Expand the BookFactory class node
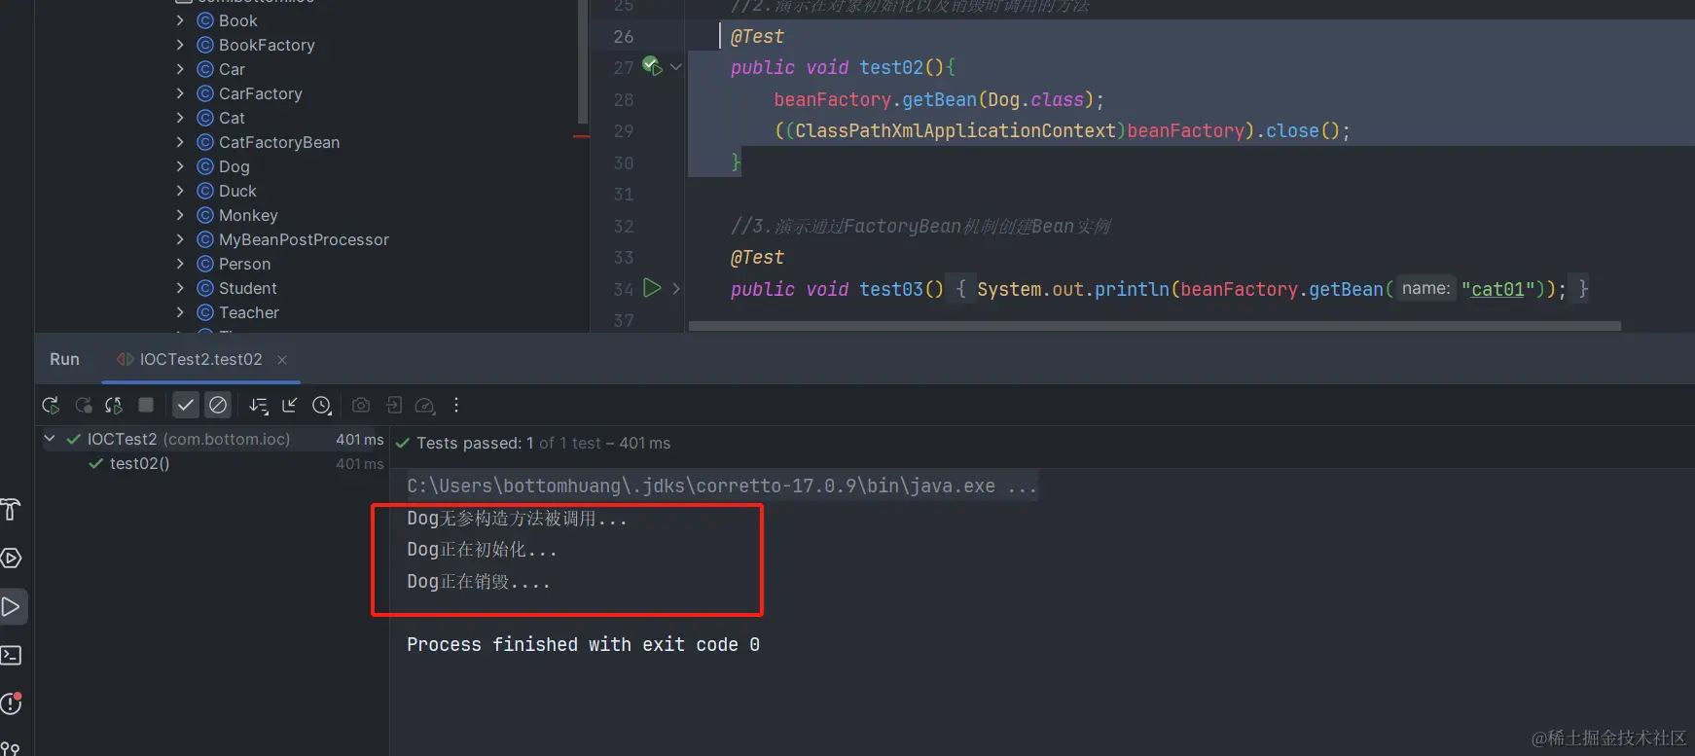The height and width of the screenshot is (756, 1695). (x=180, y=45)
